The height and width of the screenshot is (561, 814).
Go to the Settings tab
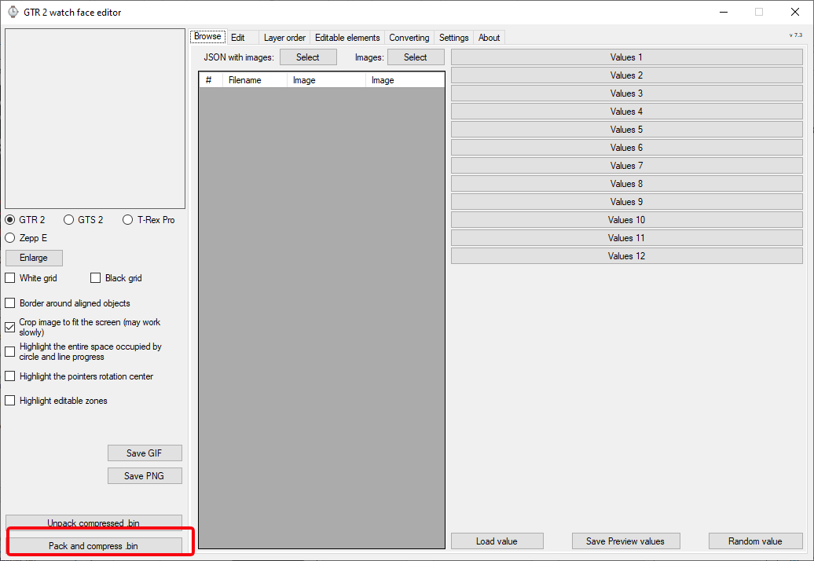pyautogui.click(x=453, y=38)
